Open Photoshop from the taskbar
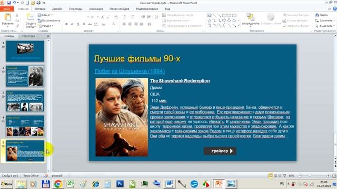The image size is (337, 189). [120, 184]
